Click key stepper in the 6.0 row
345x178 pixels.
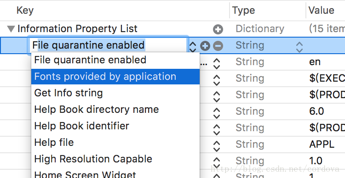point(217,113)
